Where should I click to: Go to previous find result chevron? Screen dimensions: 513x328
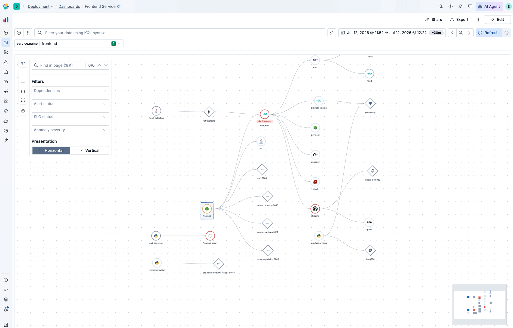click(x=99, y=65)
